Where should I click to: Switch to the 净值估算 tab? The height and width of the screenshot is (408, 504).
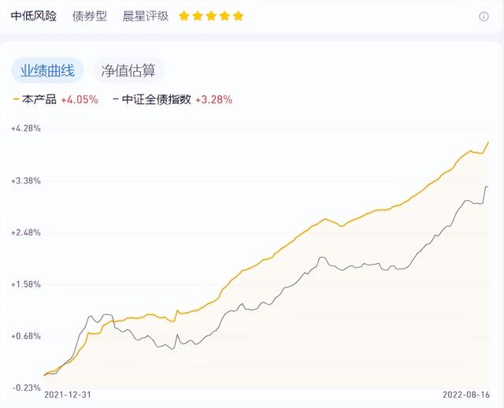tap(128, 70)
